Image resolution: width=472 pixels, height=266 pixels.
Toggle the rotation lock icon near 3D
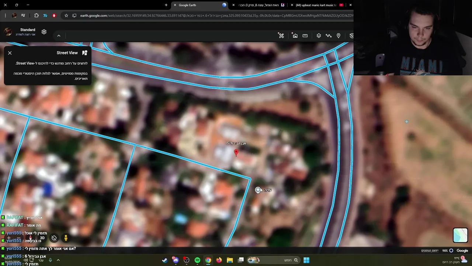coord(54,238)
